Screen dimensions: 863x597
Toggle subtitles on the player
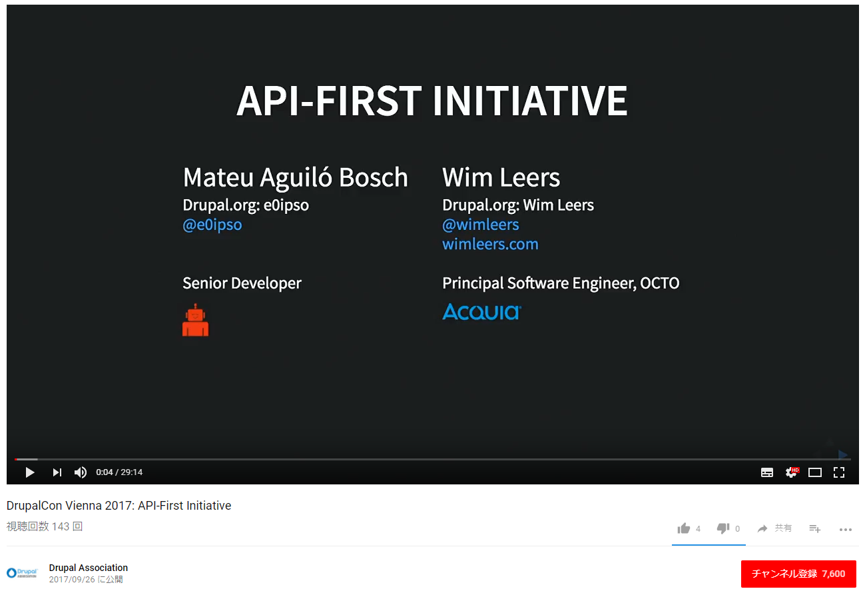[x=767, y=472]
